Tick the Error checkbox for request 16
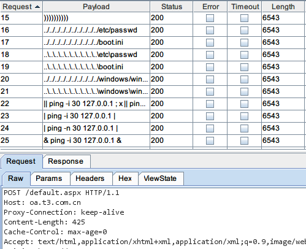Viewport: 306px width, 249px height. [210, 30]
